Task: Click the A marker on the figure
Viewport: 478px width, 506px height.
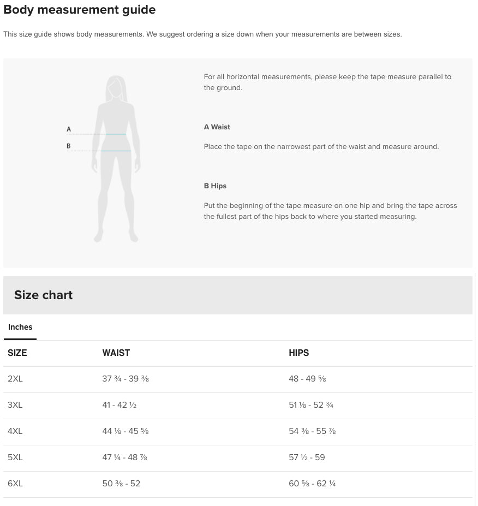Action: [69, 129]
